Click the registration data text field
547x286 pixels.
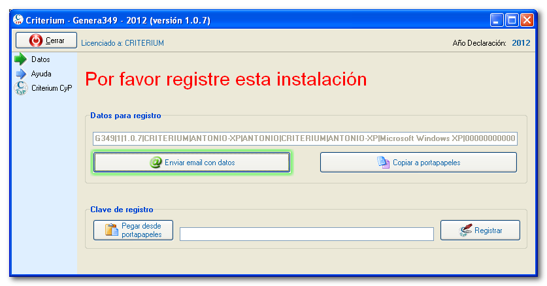305,138
